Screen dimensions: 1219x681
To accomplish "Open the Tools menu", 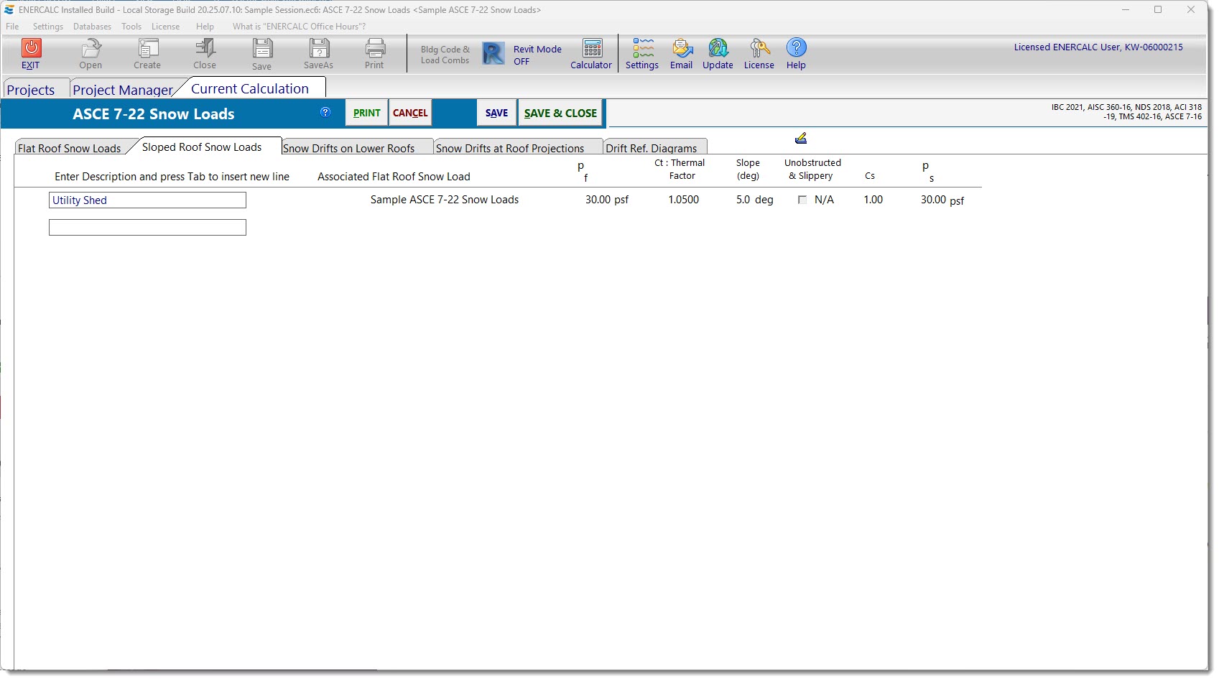I will [x=131, y=27].
